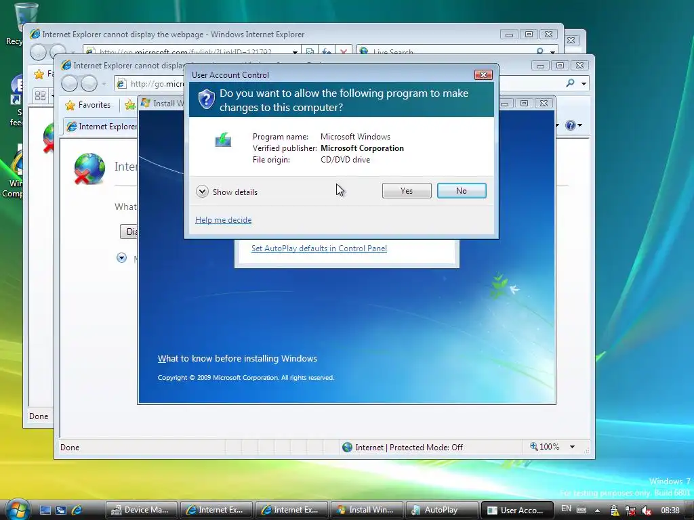Click the Microsoft Windows installer program icon
This screenshot has width=694, height=520.
[223, 139]
